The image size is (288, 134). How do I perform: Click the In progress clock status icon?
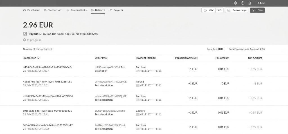click(24, 40)
